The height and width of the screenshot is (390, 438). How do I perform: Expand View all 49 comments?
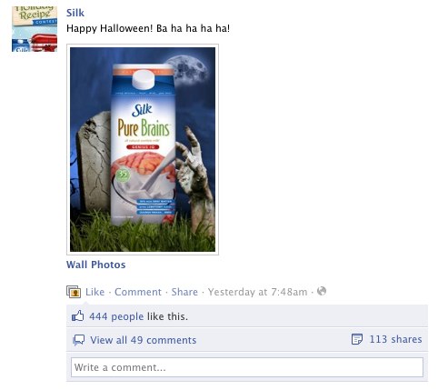144,340
